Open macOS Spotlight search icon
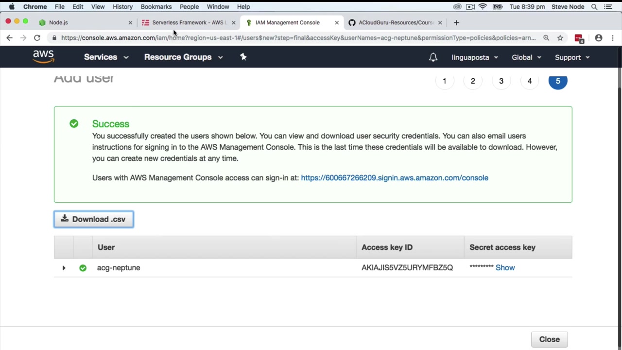 click(x=594, y=7)
